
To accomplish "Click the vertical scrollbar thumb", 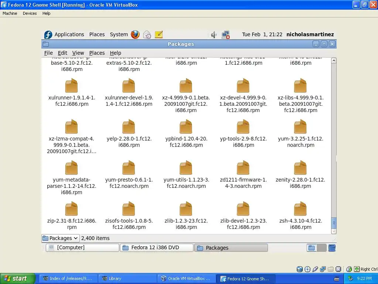I will click(x=334, y=223).
